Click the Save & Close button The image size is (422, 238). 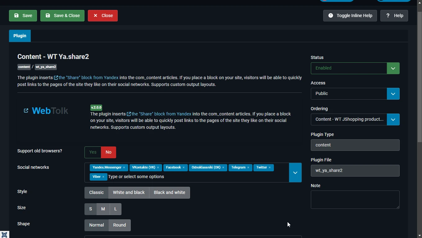click(x=62, y=16)
